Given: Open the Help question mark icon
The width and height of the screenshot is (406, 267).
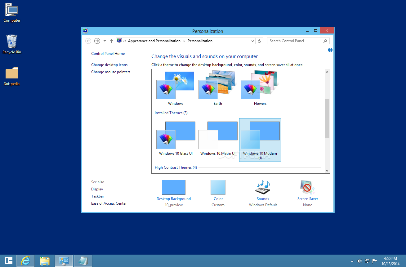Looking at the screenshot, I should coord(330,50).
